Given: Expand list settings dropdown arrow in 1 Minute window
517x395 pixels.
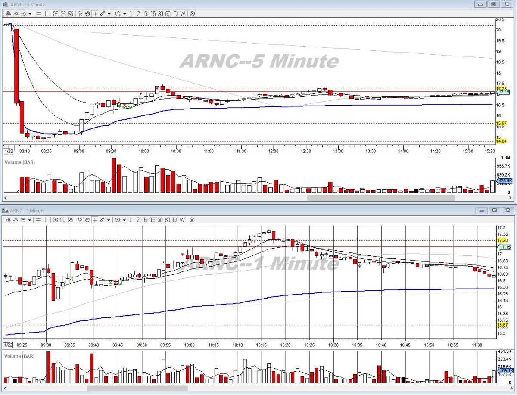Looking at the screenshot, I should 30,220.
